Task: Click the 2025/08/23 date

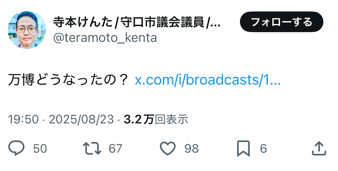Action: point(81,119)
